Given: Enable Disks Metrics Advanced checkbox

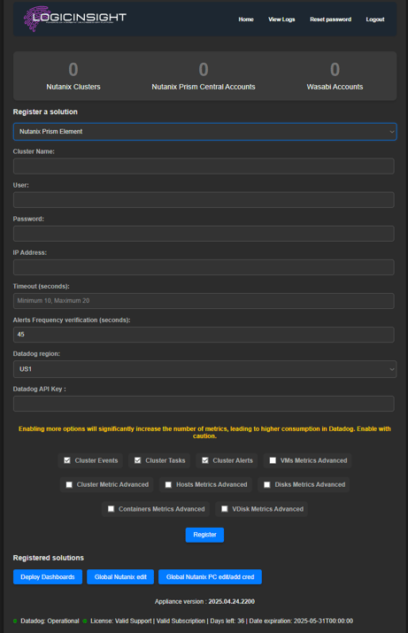Looking at the screenshot, I should pos(267,485).
